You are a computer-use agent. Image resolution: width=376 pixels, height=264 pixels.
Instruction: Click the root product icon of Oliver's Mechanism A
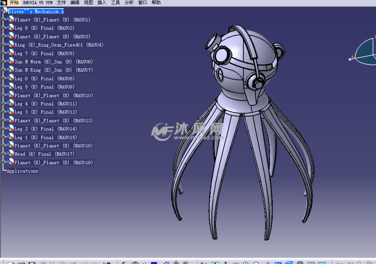pos(5,11)
